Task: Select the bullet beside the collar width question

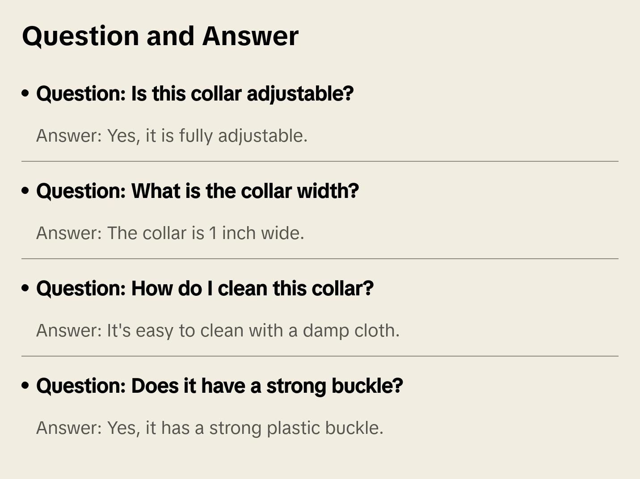Action: tap(25, 191)
